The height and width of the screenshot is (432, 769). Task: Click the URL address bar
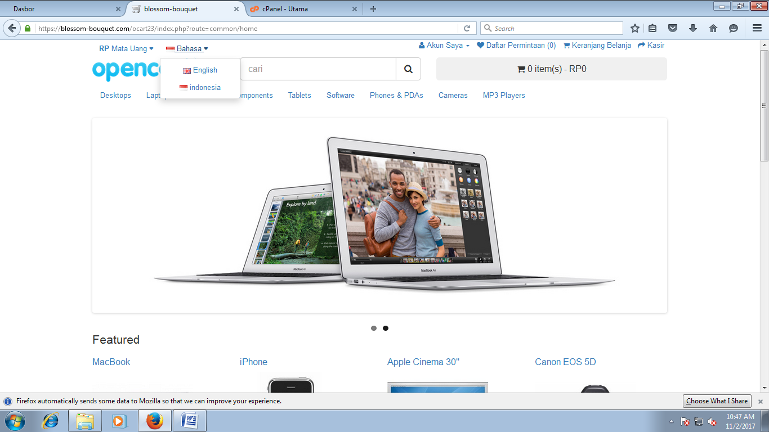[247, 28]
